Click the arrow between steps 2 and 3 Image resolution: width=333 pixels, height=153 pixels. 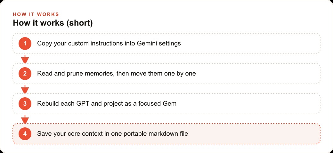click(25, 89)
